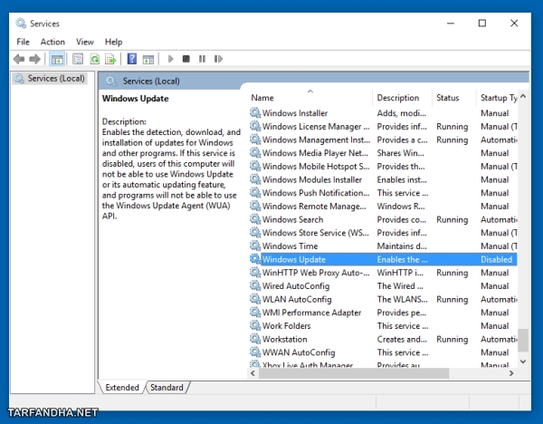Select the Windows Installer service row

click(383, 112)
